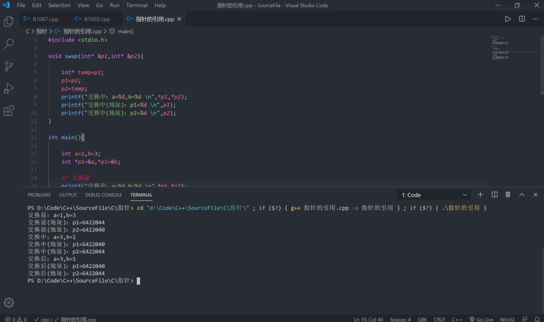The height and width of the screenshot is (322, 544).
Task: Change cursor position via Ln 19, Col 40
Action: point(369,319)
